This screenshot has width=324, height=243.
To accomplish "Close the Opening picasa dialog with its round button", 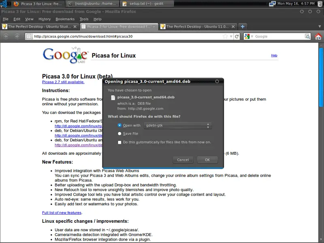I will (x=217, y=81).
